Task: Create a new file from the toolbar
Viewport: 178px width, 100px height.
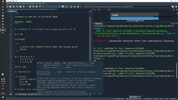Action: tap(8, 7)
